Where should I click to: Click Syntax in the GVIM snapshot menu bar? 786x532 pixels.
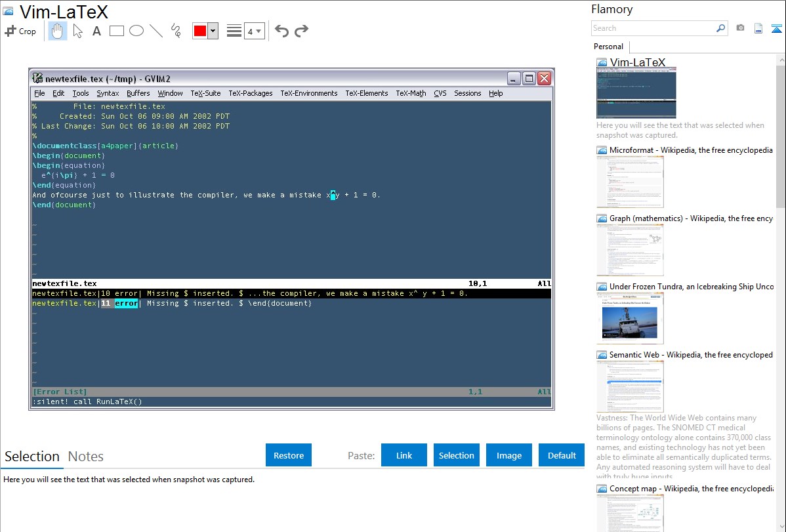pos(108,93)
